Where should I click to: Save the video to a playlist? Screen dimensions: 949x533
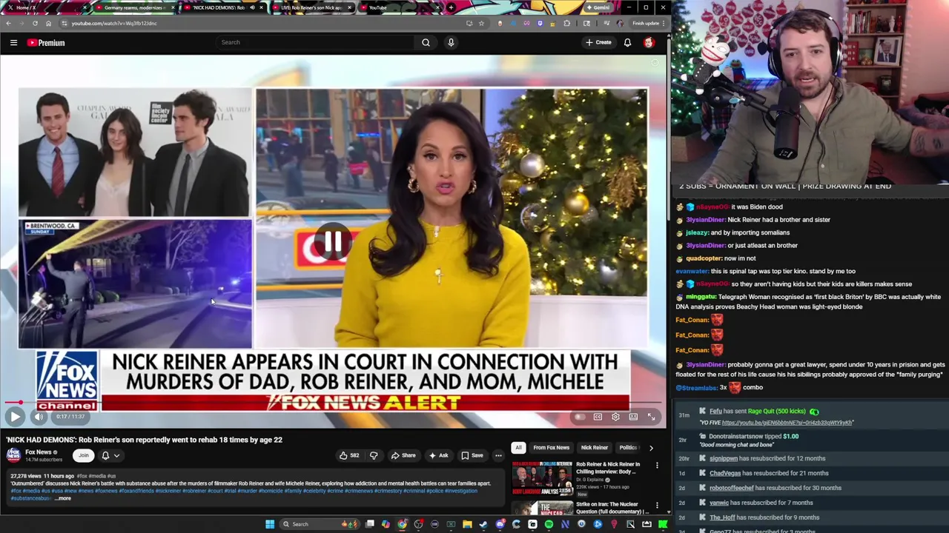tap(472, 455)
